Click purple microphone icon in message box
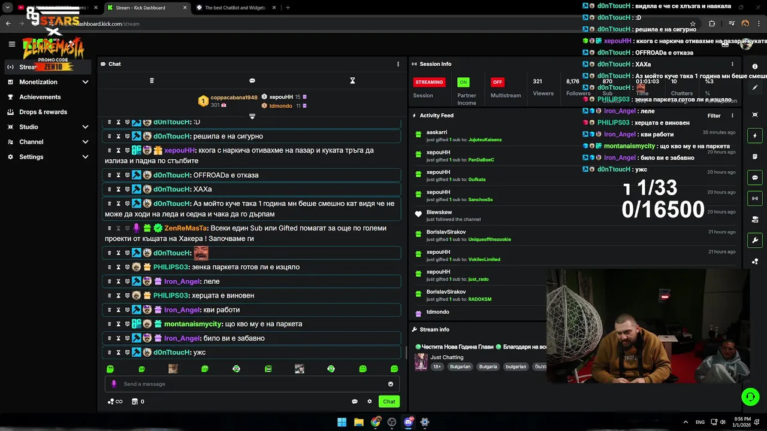767x431 pixels. (x=114, y=384)
